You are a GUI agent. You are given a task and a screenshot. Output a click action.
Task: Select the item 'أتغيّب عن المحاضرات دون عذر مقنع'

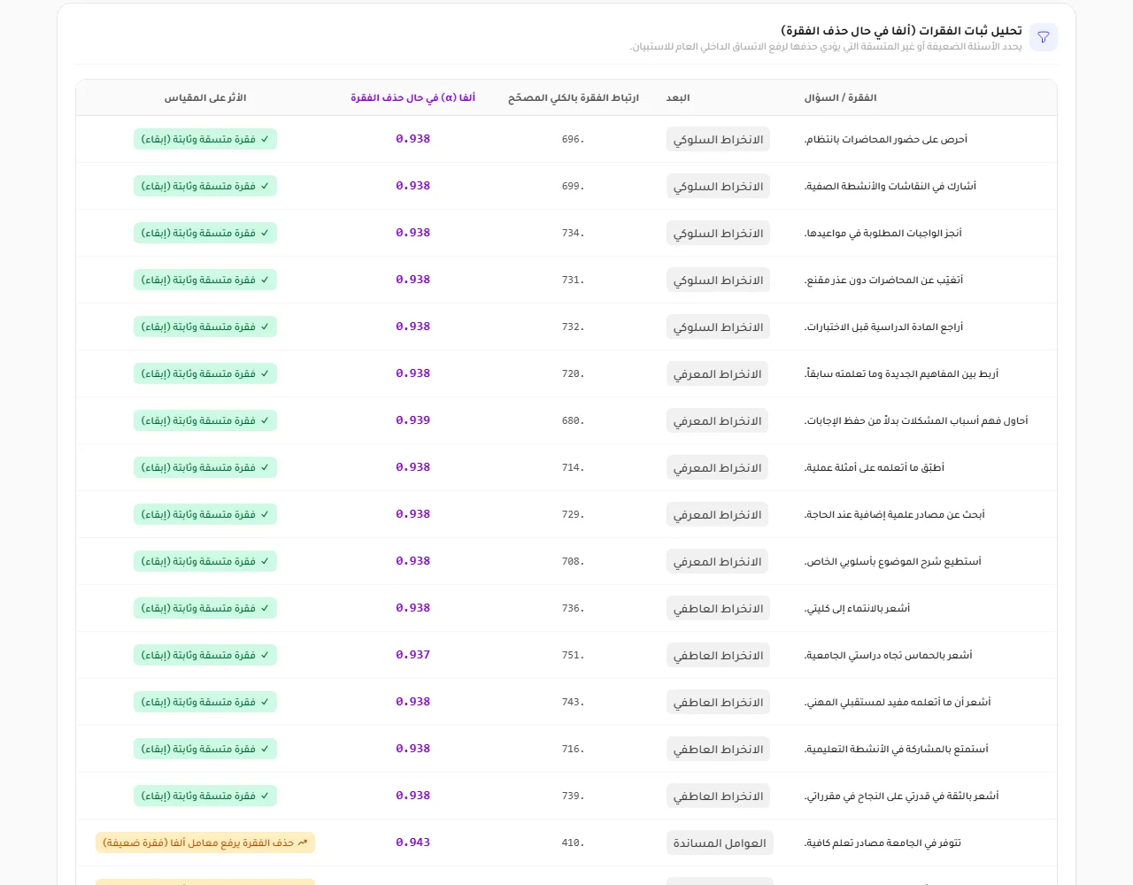pyautogui.click(x=883, y=280)
